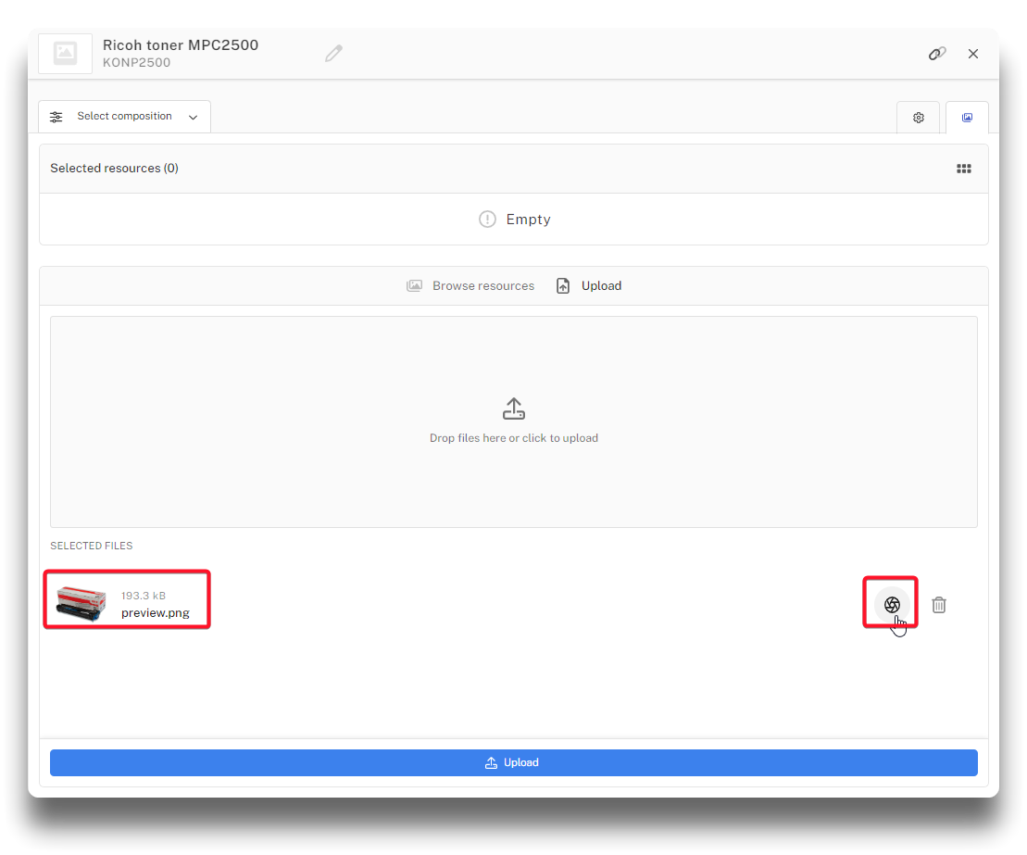The width and height of the screenshot is (1027, 855).
Task: Click the chain link icon in header
Action: [936, 54]
